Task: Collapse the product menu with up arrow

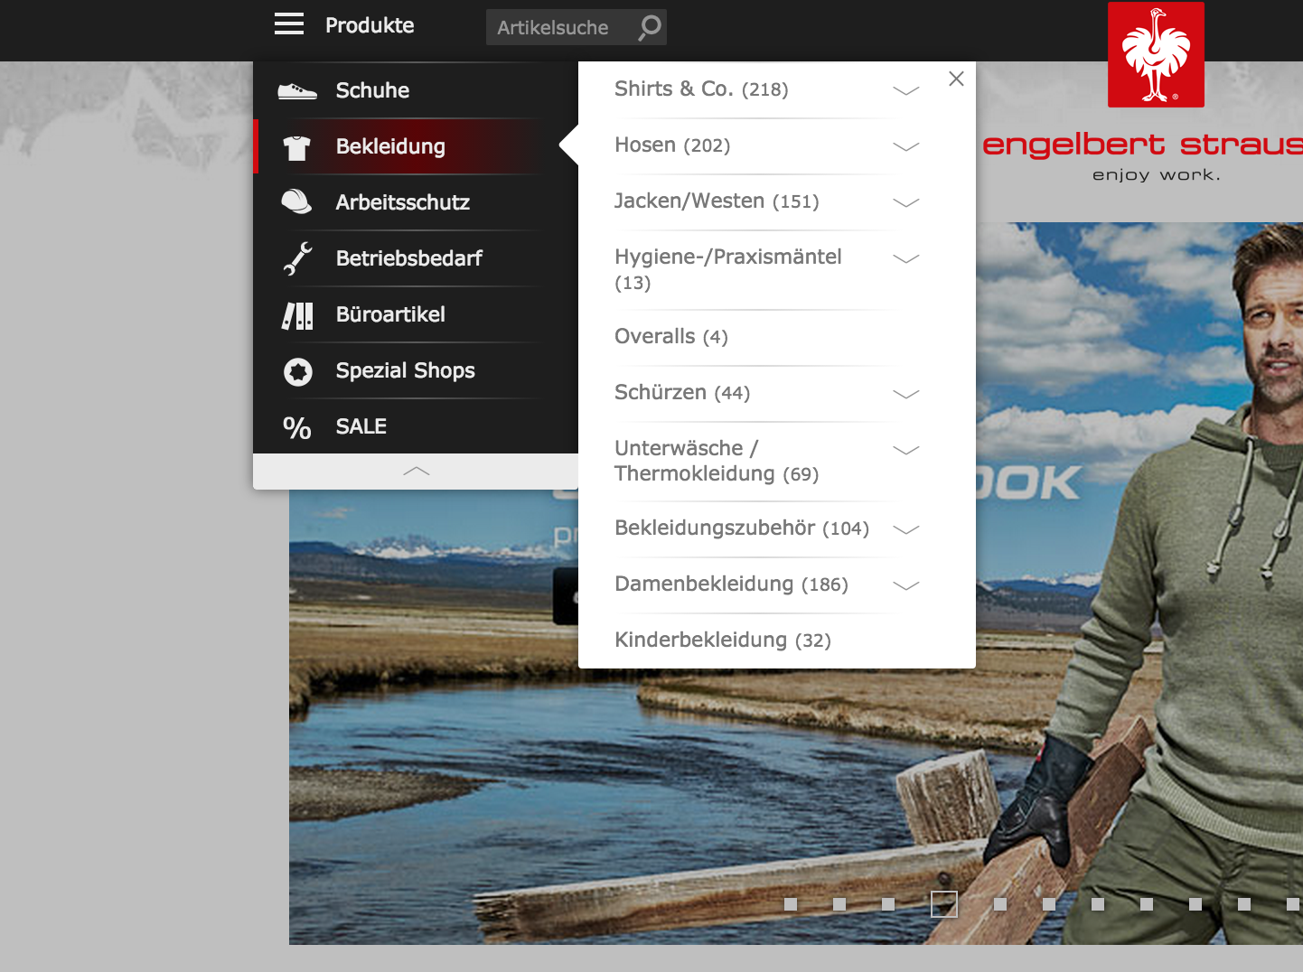Action: click(x=416, y=472)
